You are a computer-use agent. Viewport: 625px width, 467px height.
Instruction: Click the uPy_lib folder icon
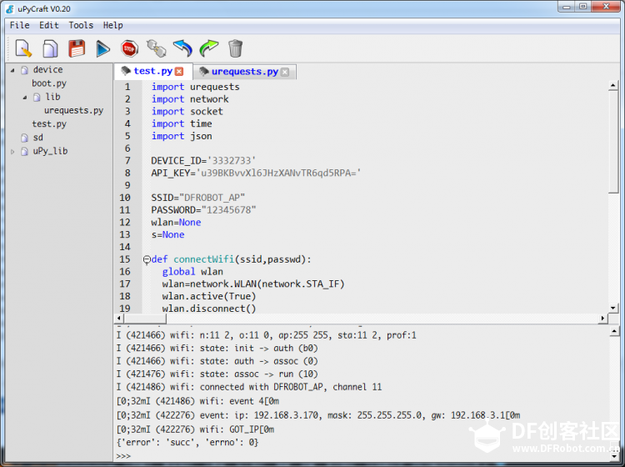click(x=25, y=152)
